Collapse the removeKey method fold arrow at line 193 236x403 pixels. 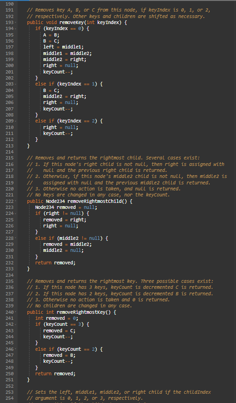(16, 23)
